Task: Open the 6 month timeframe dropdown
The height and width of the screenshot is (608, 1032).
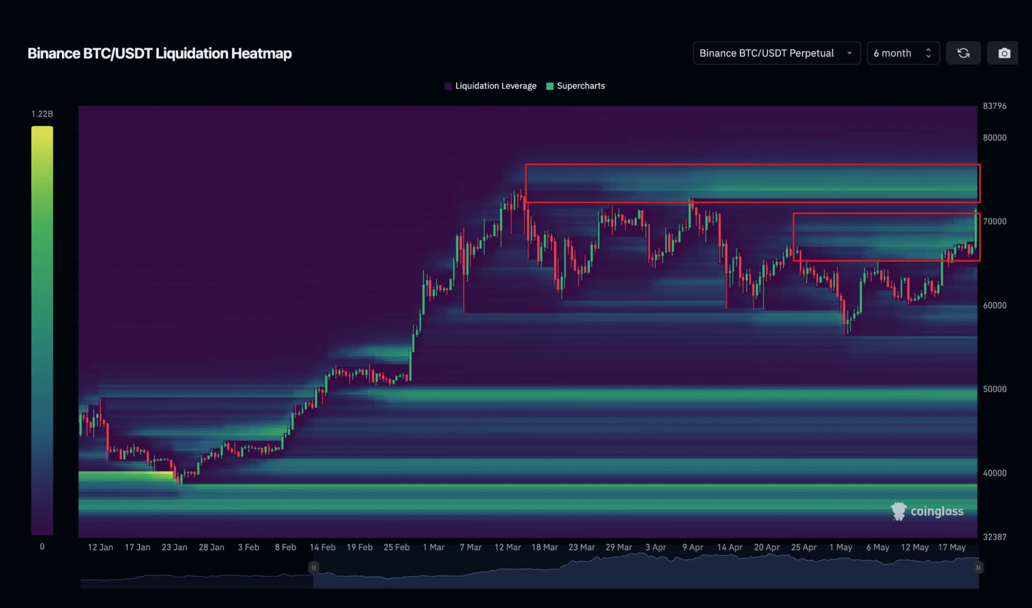Action: (892, 53)
